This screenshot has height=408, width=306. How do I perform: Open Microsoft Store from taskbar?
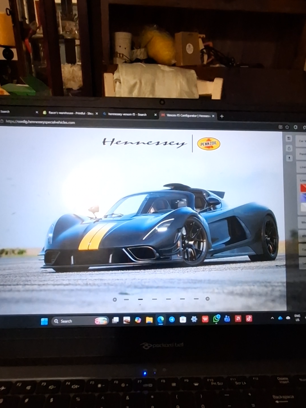(x=183, y=319)
